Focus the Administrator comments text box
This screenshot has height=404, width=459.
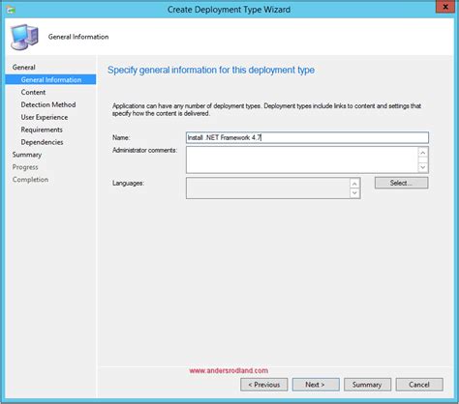point(302,159)
